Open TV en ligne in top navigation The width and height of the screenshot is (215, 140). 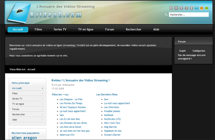tap(86, 29)
